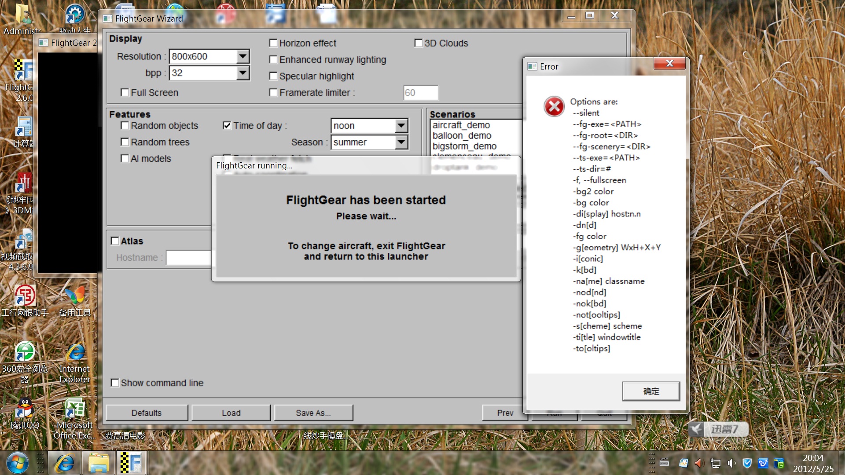Open the video capture 4.3.6.9 shortcut
This screenshot has width=845, height=475.
(20, 248)
